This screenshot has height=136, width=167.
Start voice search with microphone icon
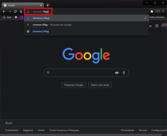124,73
